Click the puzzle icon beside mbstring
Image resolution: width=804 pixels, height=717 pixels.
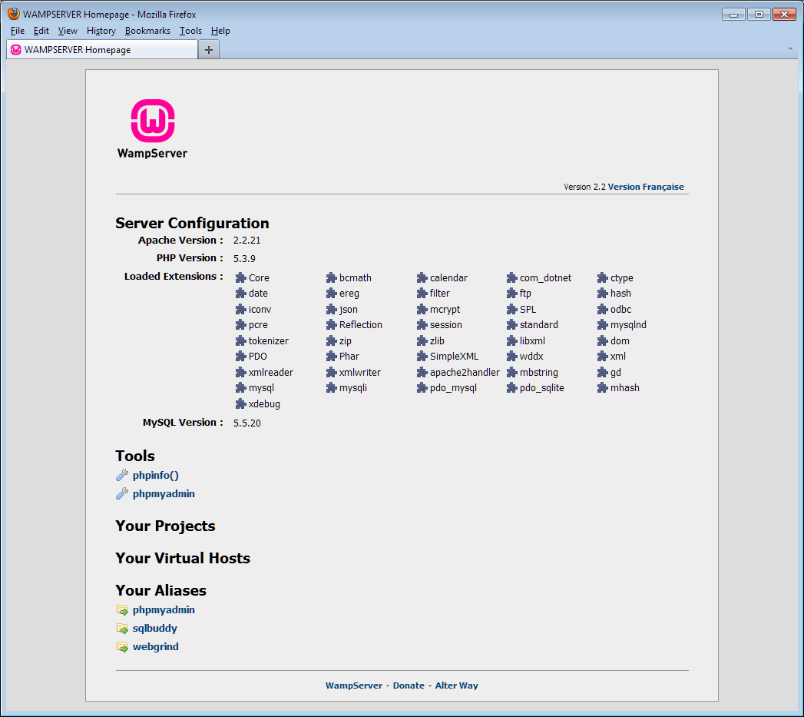(x=511, y=372)
